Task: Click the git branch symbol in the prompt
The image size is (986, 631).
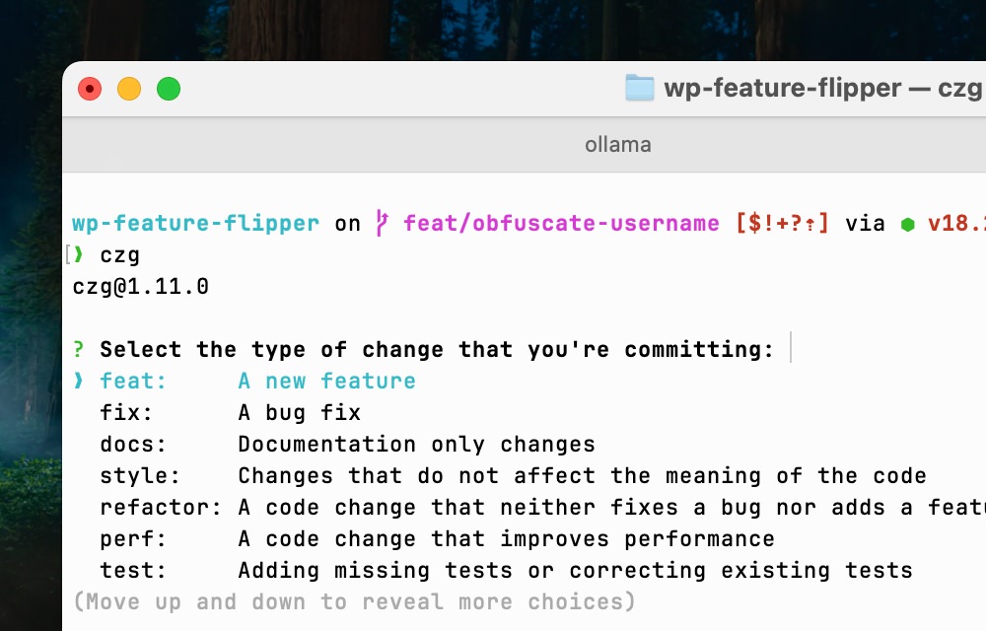Action: [x=382, y=224]
